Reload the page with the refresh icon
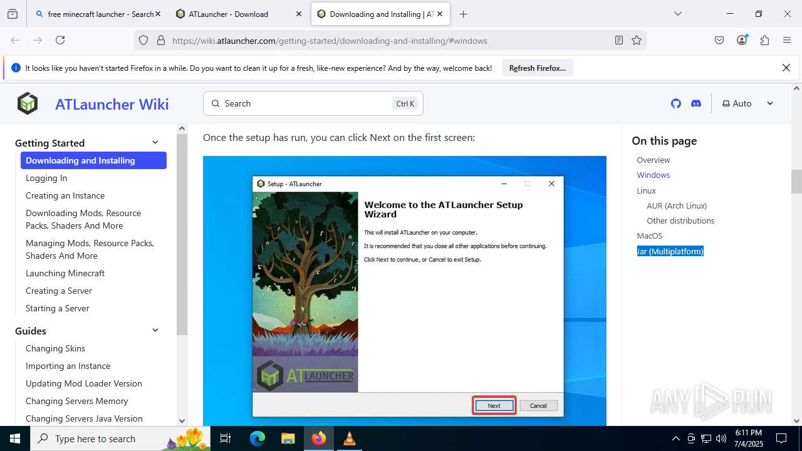 pyautogui.click(x=60, y=40)
